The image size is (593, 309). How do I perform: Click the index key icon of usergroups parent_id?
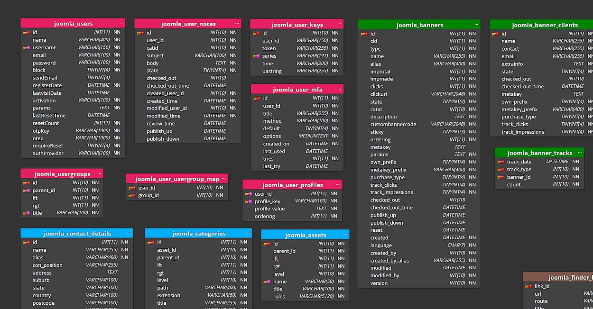27,191
